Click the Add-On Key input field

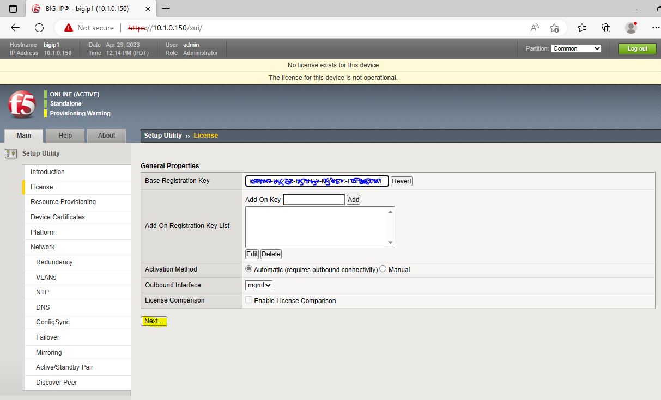coord(314,200)
